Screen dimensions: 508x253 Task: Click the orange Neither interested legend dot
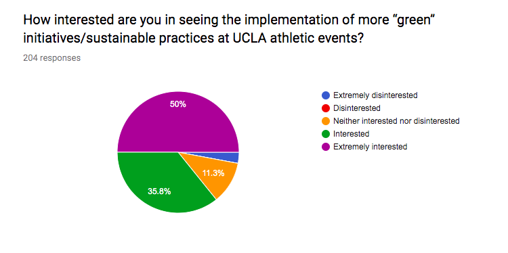326,121
